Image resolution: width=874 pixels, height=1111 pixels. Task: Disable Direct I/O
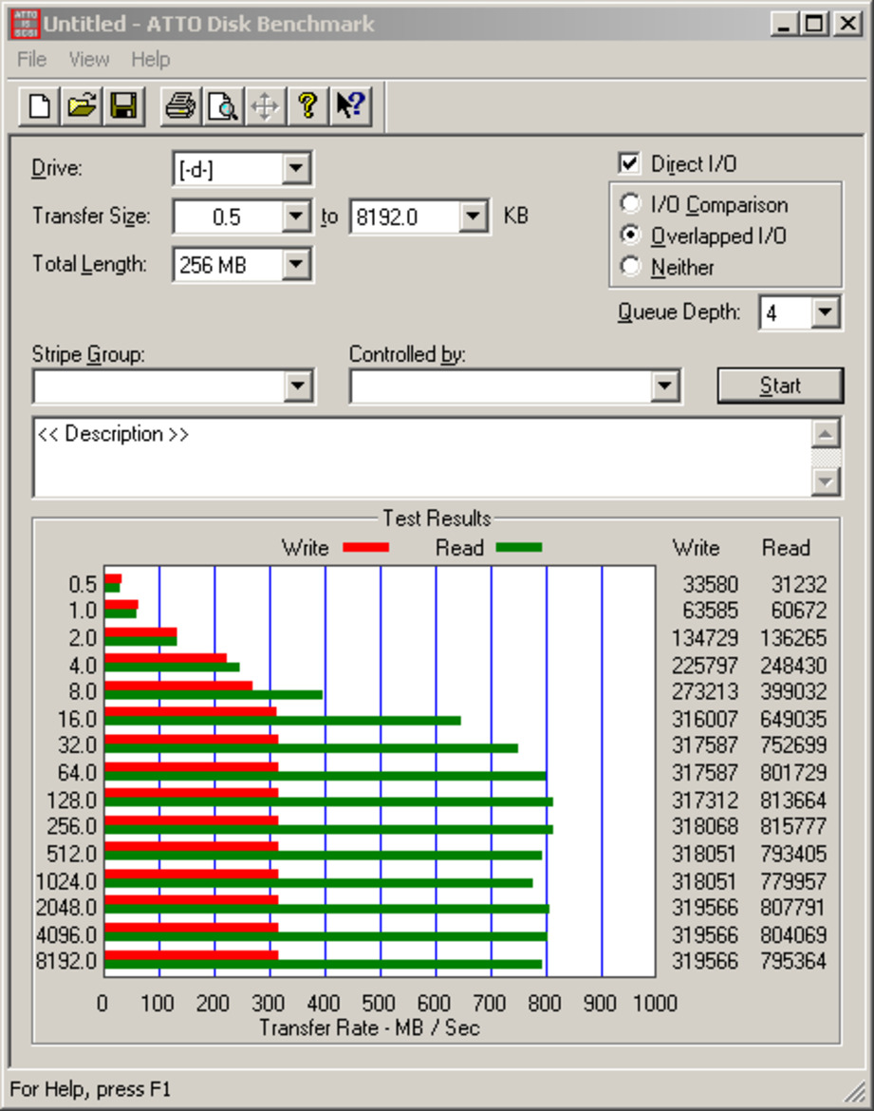pos(631,163)
